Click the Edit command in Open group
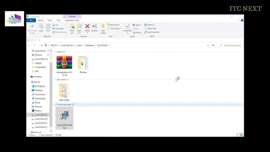The height and width of the screenshot is (152, 270). tap(136, 29)
